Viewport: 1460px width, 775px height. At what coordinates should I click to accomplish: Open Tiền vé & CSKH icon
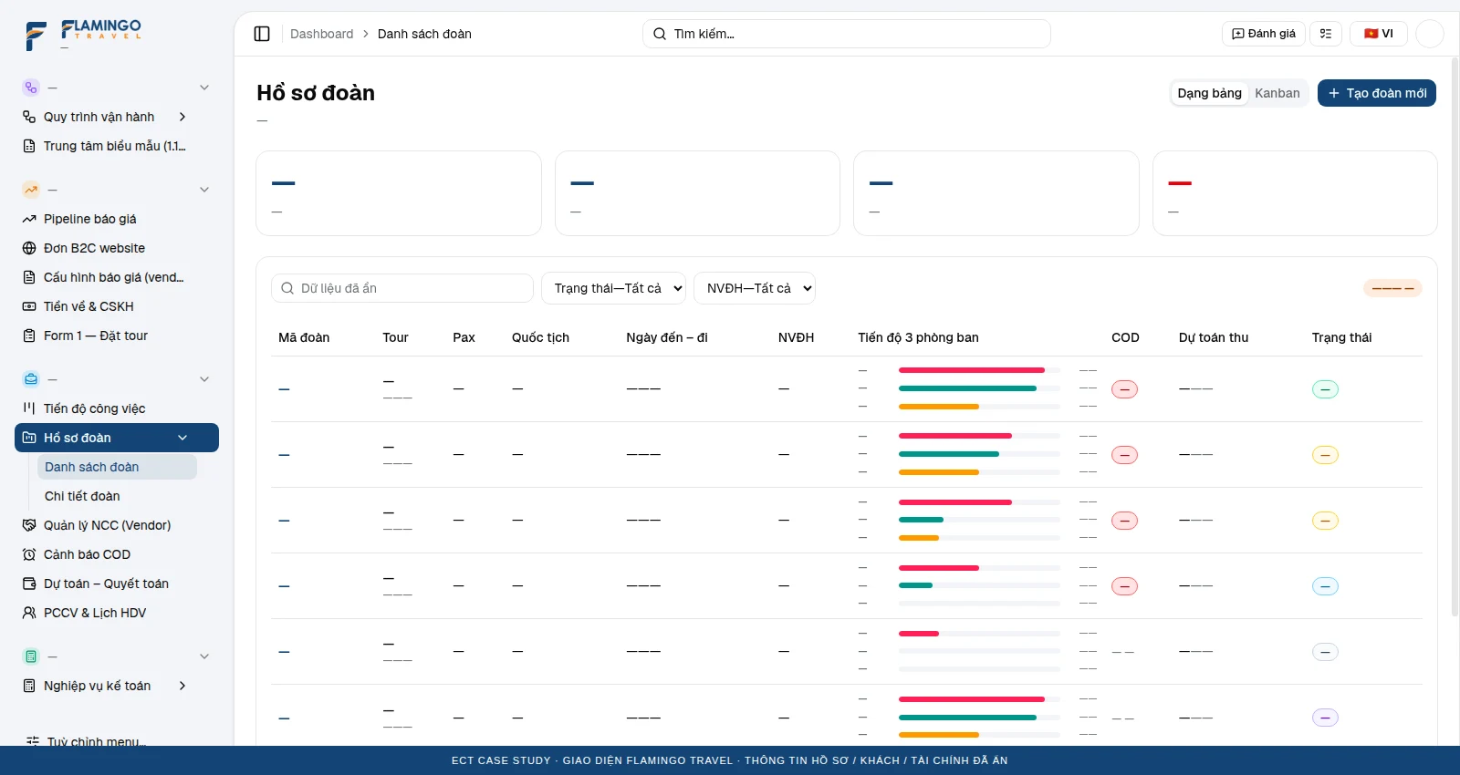click(x=29, y=306)
